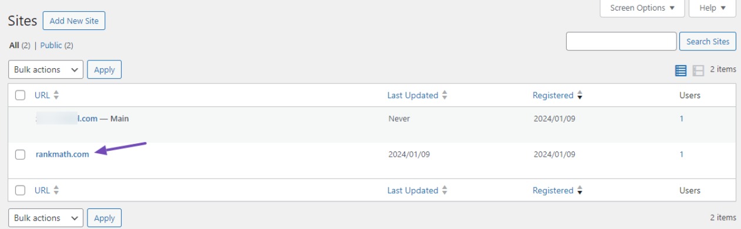
Task: Sort arrows beside footer URL column
Action: point(56,190)
